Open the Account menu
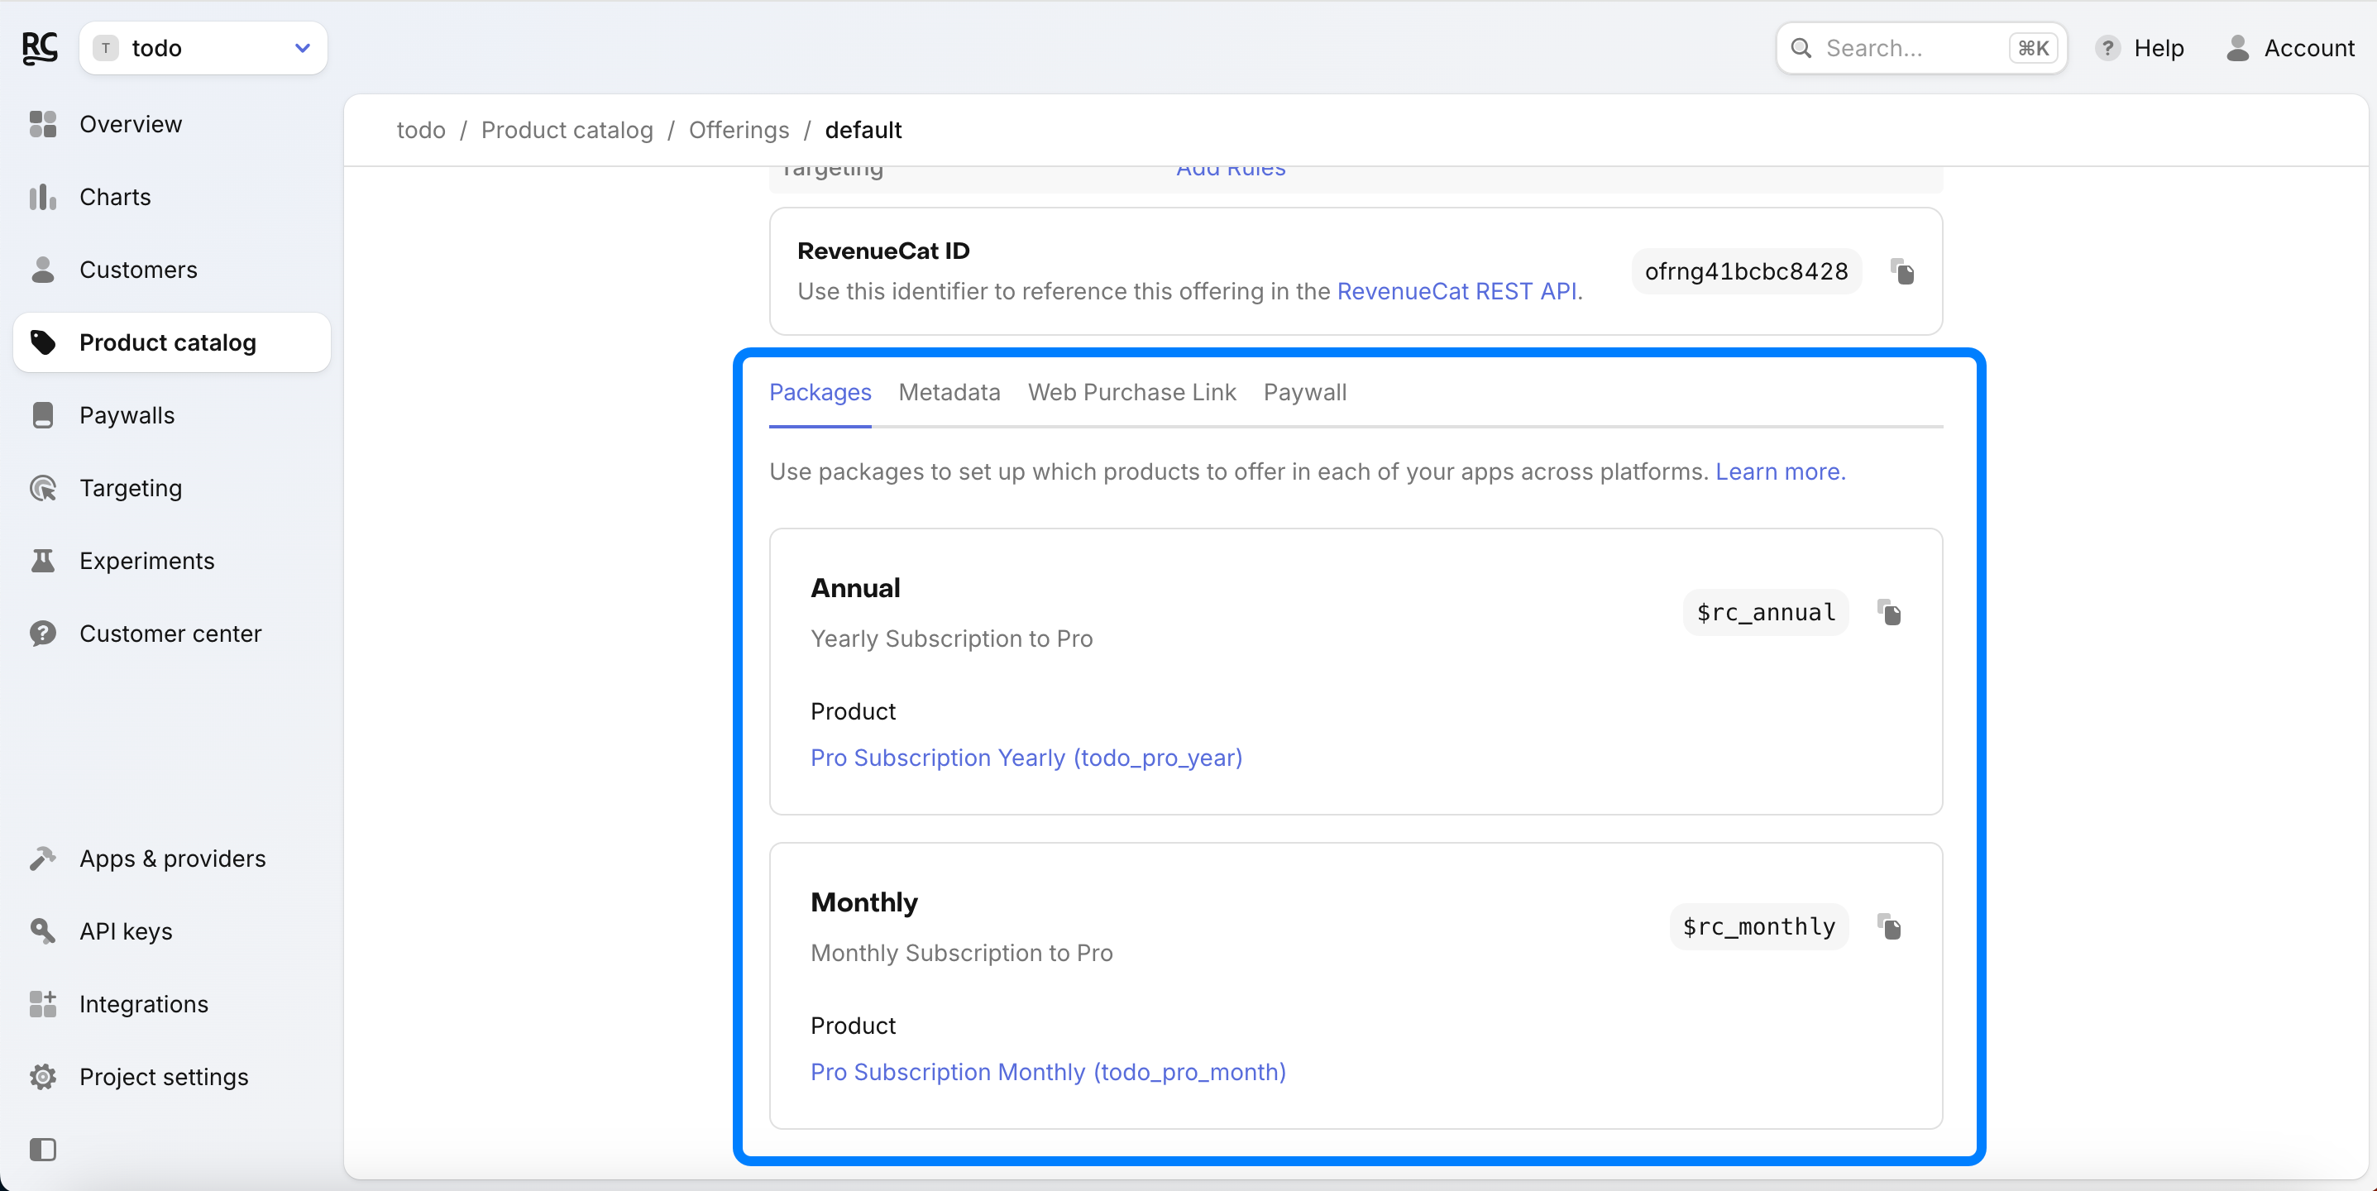The width and height of the screenshot is (2377, 1191). tap(2289, 48)
